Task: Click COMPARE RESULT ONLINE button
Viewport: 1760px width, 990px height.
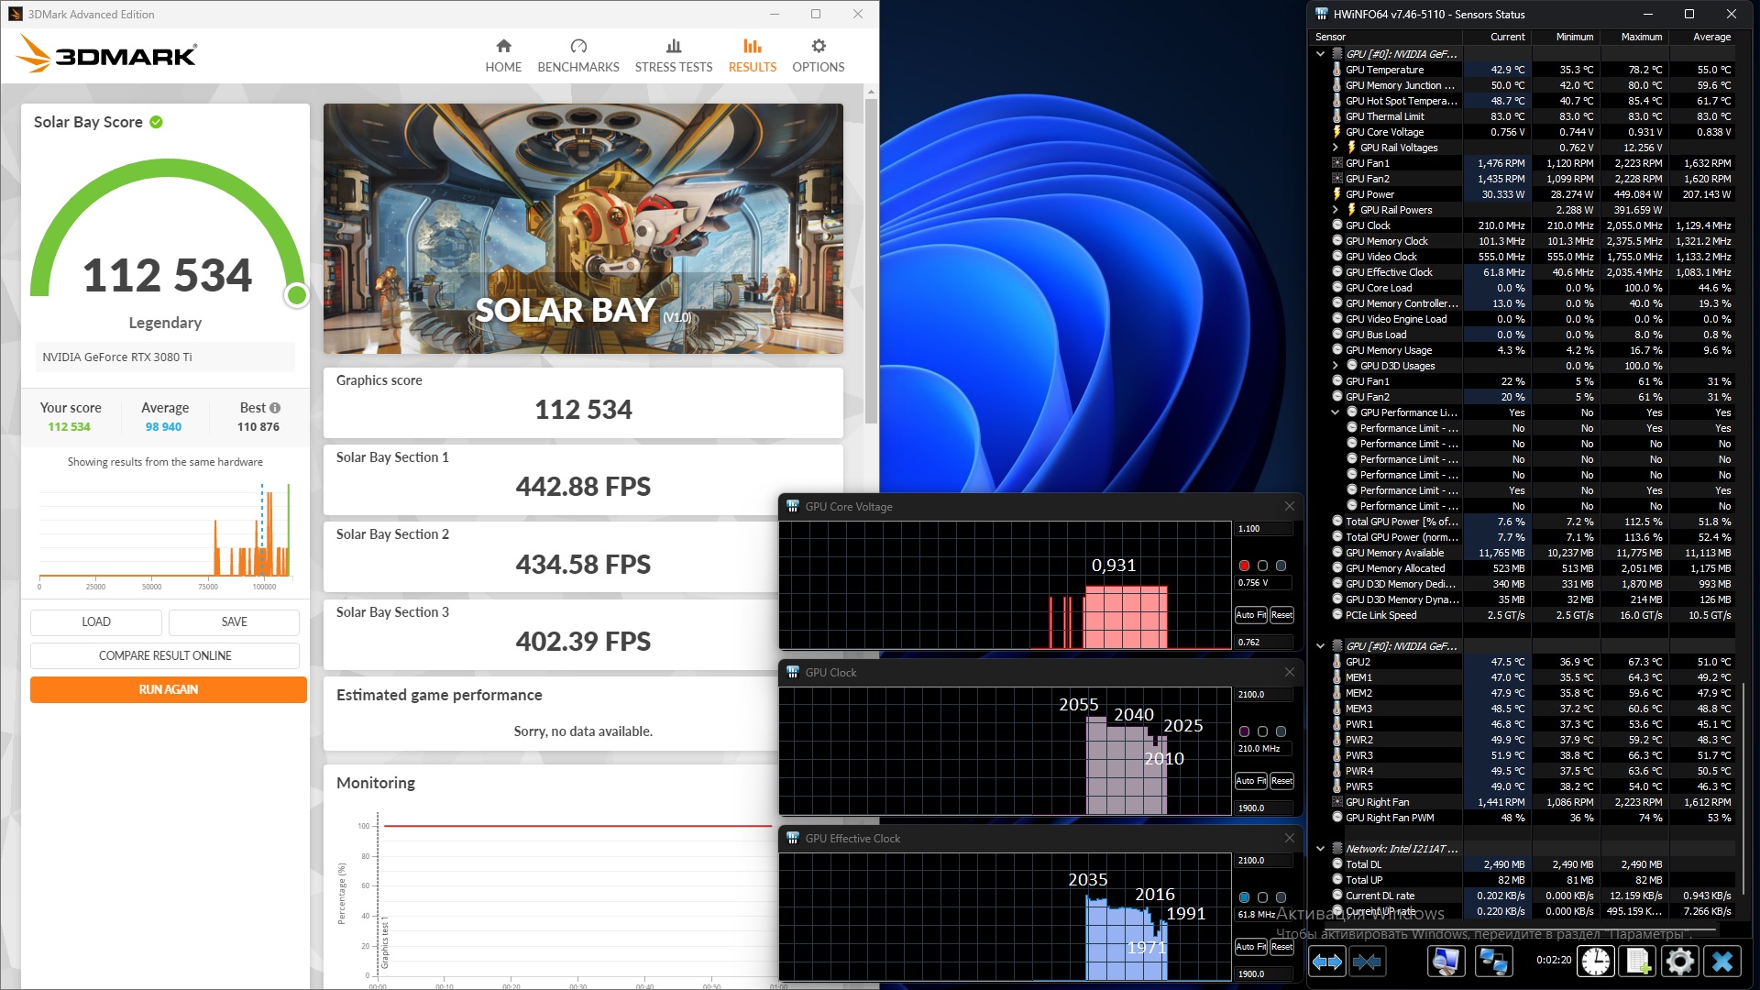Action: pos(165,655)
